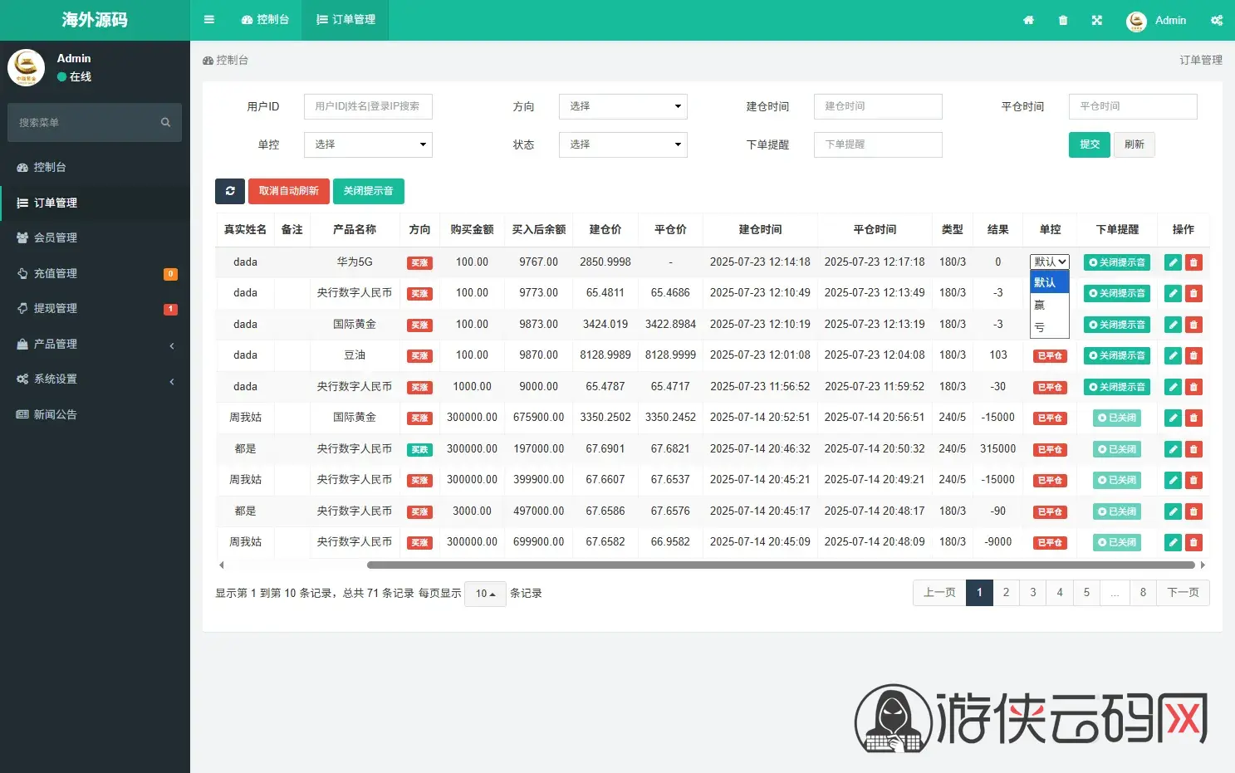1235x773 pixels.
Task: Choose 赢 in the open 单控 dropdown
Action: click(1049, 306)
